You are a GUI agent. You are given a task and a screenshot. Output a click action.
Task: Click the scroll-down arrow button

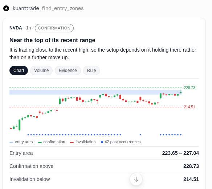136,179
